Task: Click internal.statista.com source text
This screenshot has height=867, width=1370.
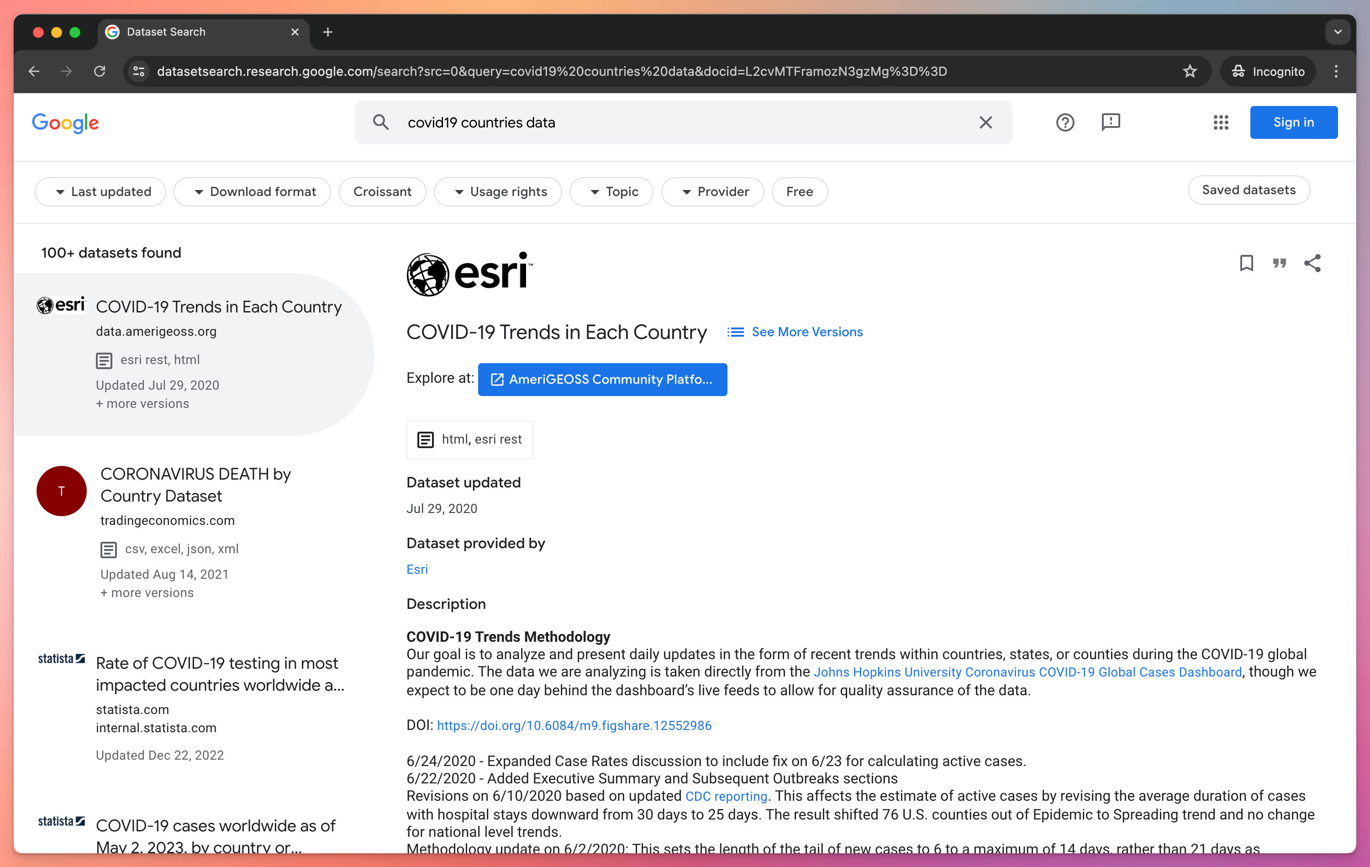Action: [156, 728]
